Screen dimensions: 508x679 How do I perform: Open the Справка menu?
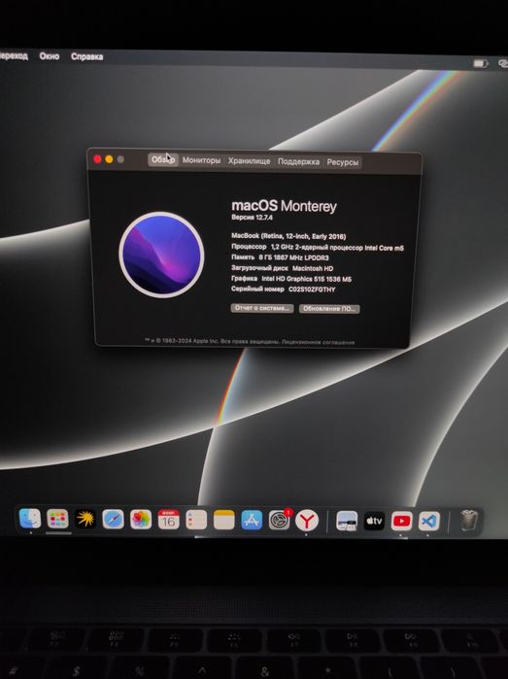(87, 56)
